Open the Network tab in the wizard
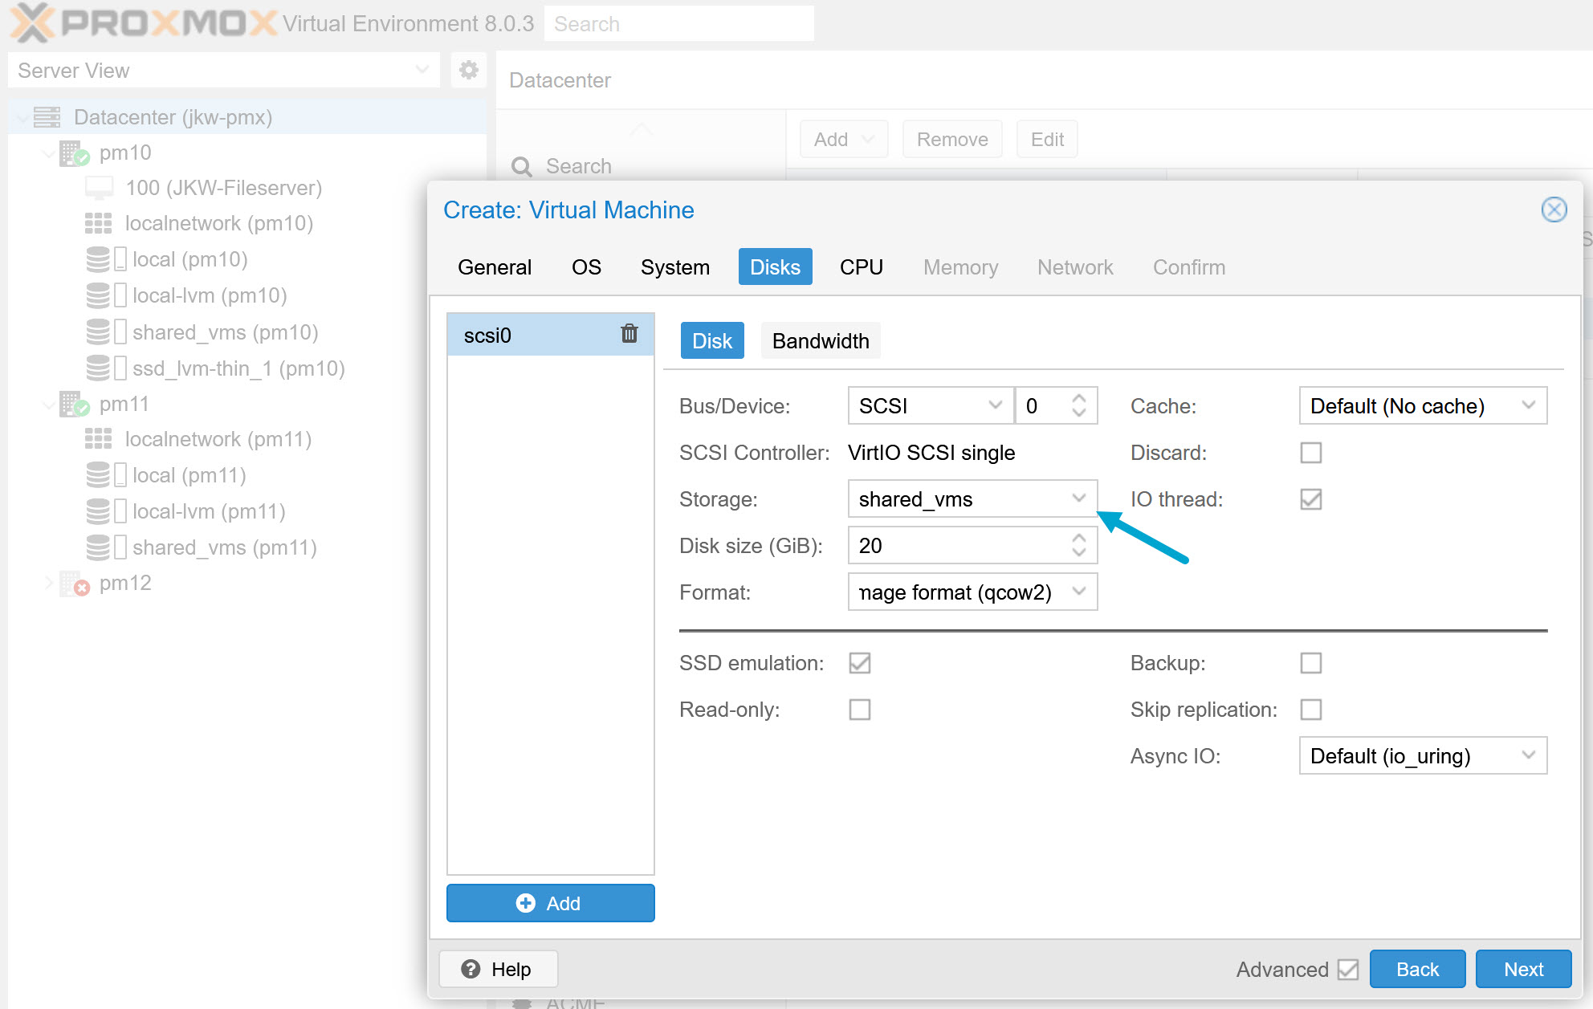This screenshot has width=1593, height=1009. tap(1075, 266)
